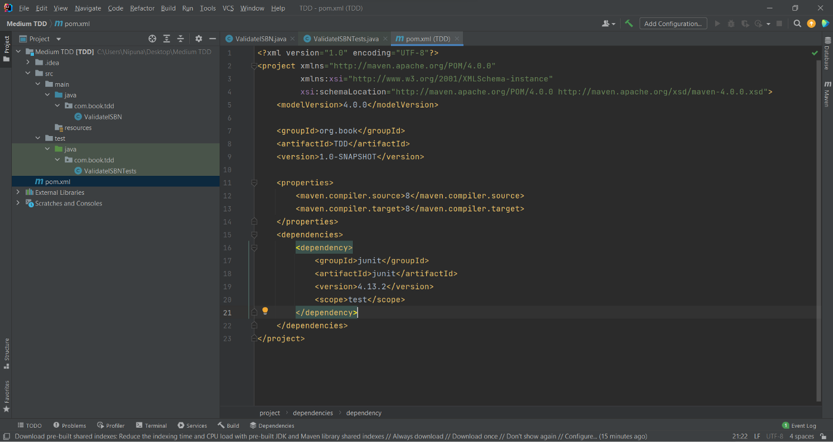The width and height of the screenshot is (833, 442).
Task: Click the UTF-8 encoding status indicator
Action: tap(775, 436)
